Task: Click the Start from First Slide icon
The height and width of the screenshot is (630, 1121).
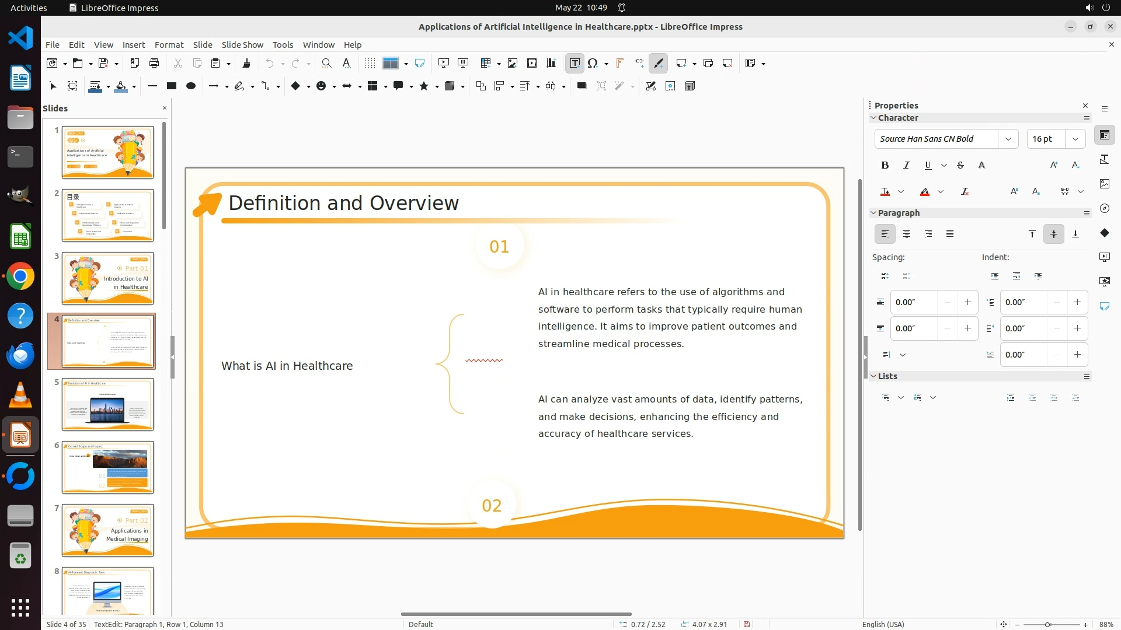Action: (444, 63)
